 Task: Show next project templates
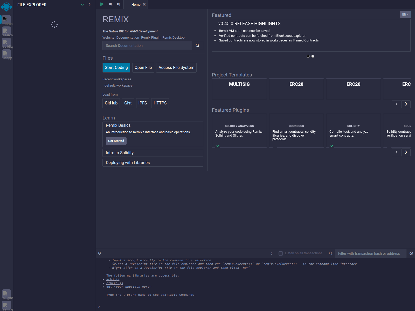point(406,104)
